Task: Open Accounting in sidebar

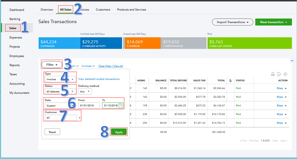Action: click(x=17, y=84)
